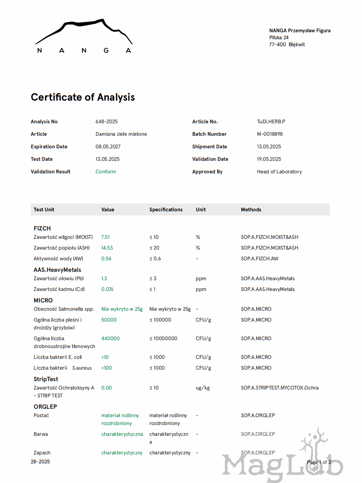Click the AAS.HeavyMetals section heading
The height and width of the screenshot is (483, 362).
(x=57, y=270)
